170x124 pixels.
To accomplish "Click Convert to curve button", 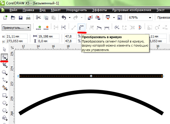I will pyautogui.click(x=82, y=27).
